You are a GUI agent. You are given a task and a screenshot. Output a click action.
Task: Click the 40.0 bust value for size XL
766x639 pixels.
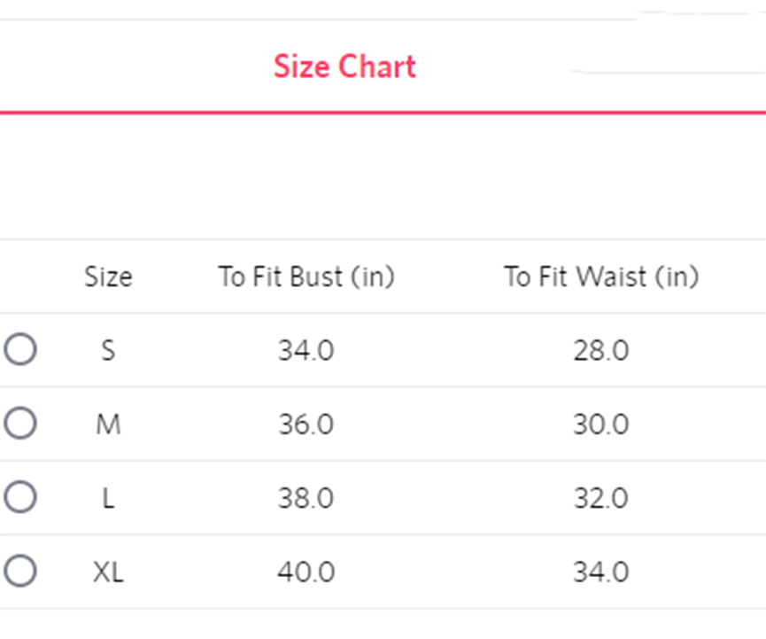307,572
